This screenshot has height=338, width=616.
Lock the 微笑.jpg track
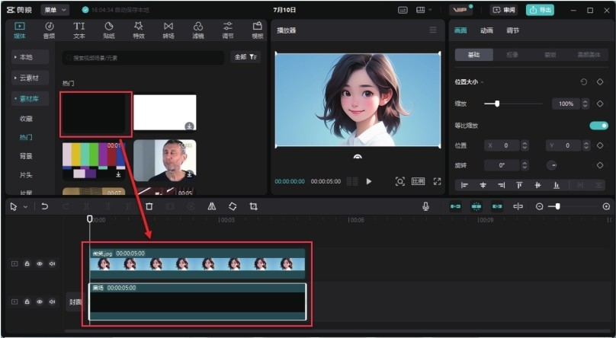[x=27, y=264]
